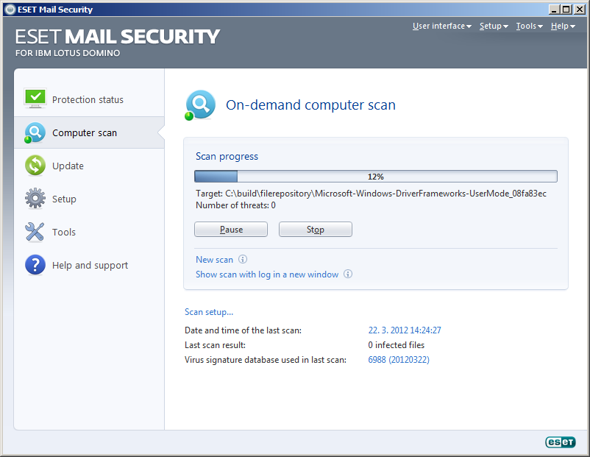Screen dimensions: 590x457
Task: Pause the running scan
Action: tap(231, 230)
